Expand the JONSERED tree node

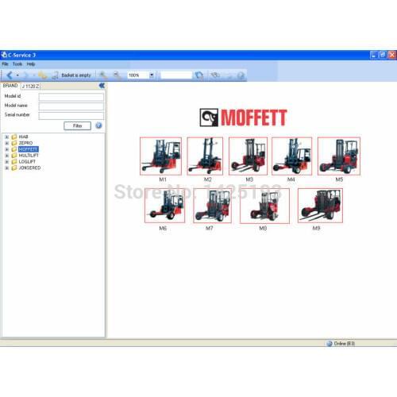pyautogui.click(x=7, y=168)
